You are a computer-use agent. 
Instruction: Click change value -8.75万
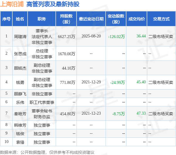point(119,114)
